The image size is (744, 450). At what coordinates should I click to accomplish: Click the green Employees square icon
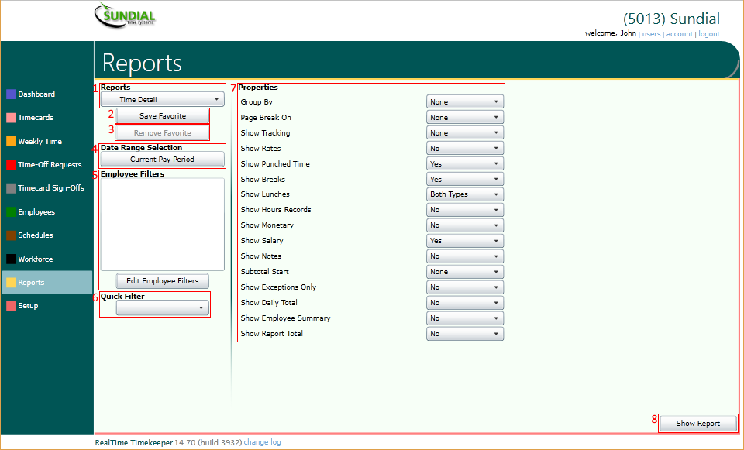click(x=12, y=212)
